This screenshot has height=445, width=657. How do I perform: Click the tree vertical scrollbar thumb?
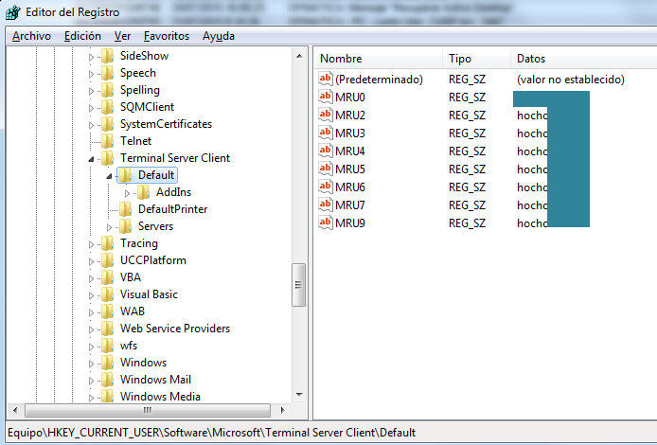tap(299, 285)
